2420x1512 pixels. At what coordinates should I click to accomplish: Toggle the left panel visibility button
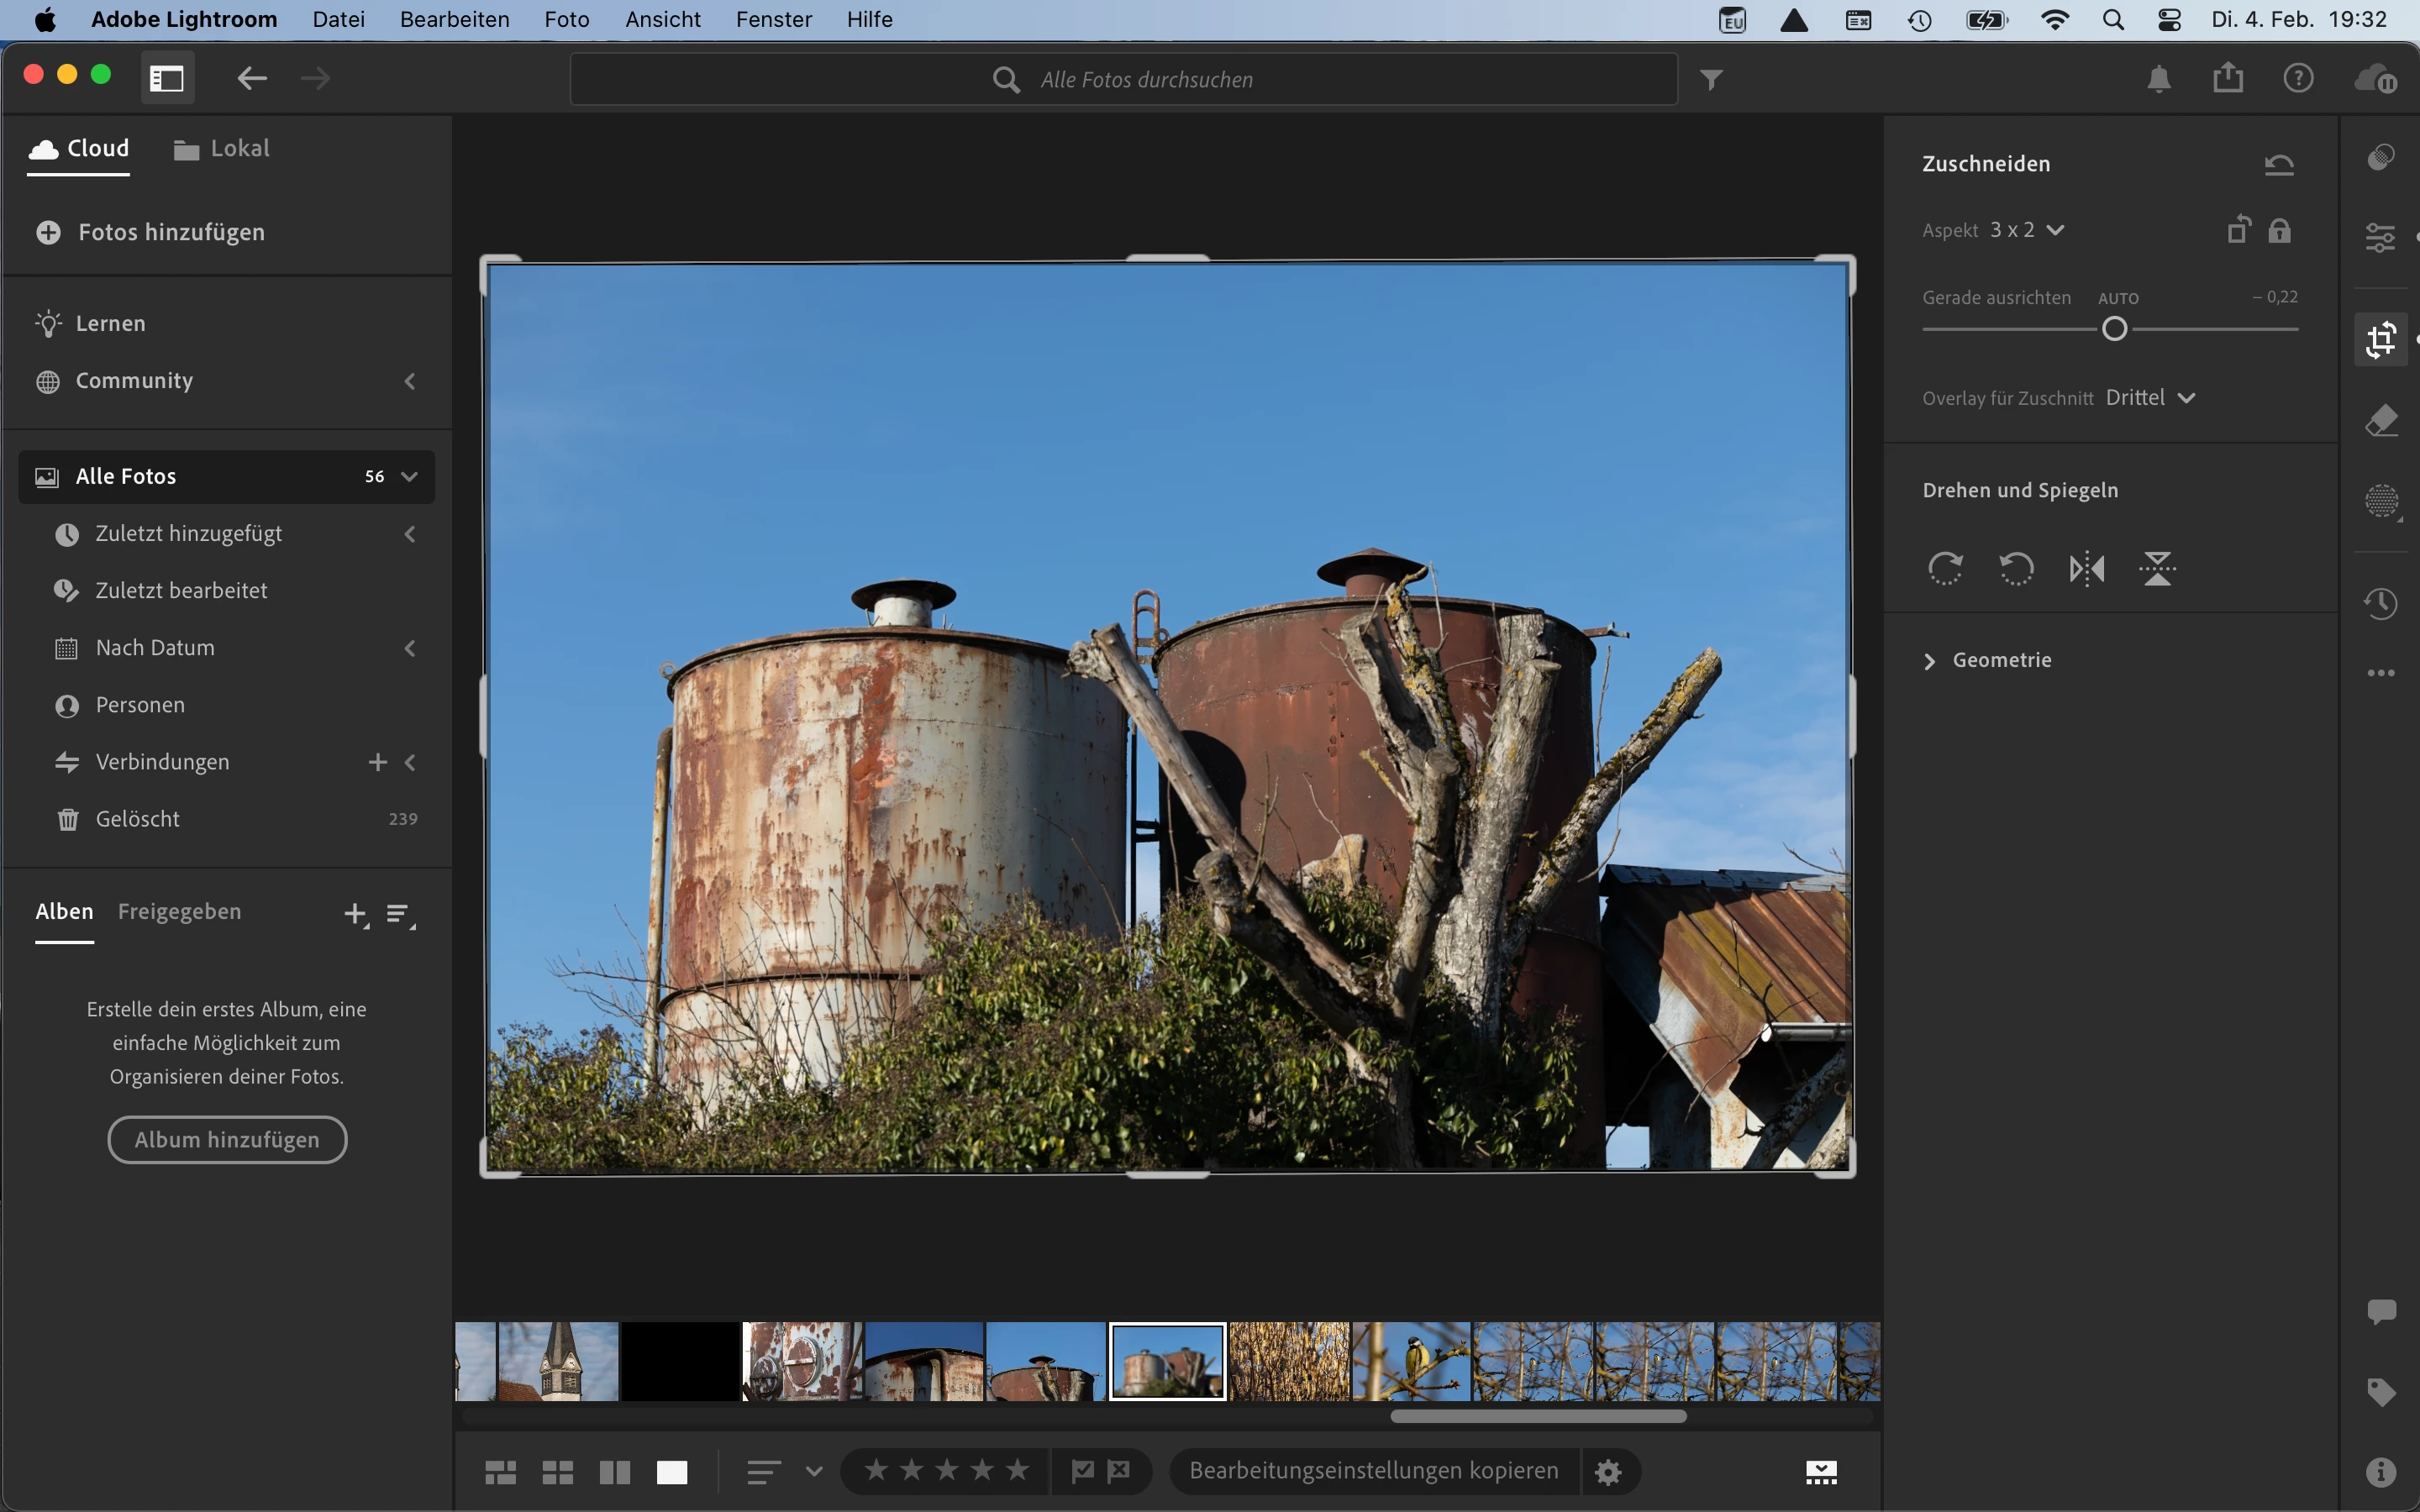pyautogui.click(x=167, y=78)
